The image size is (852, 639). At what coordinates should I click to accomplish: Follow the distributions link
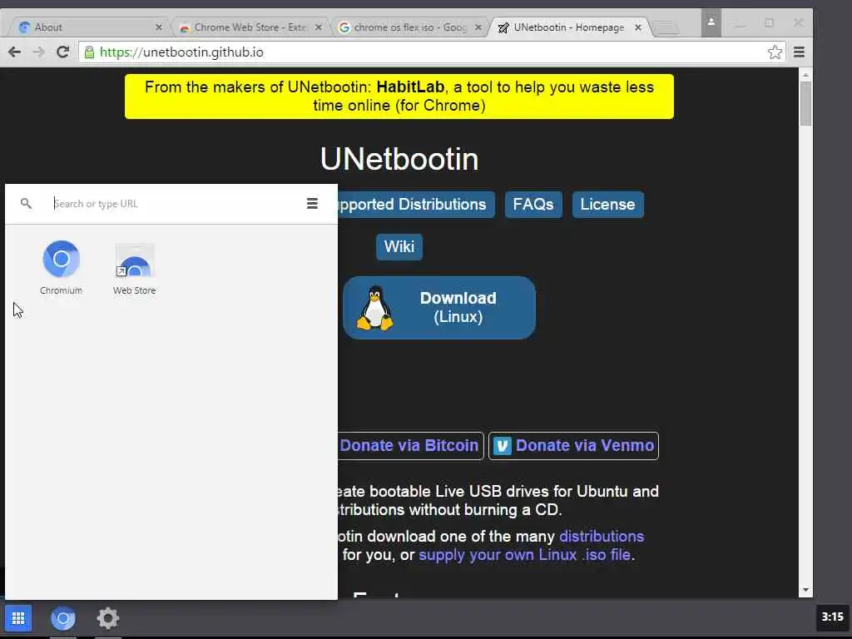[602, 537]
